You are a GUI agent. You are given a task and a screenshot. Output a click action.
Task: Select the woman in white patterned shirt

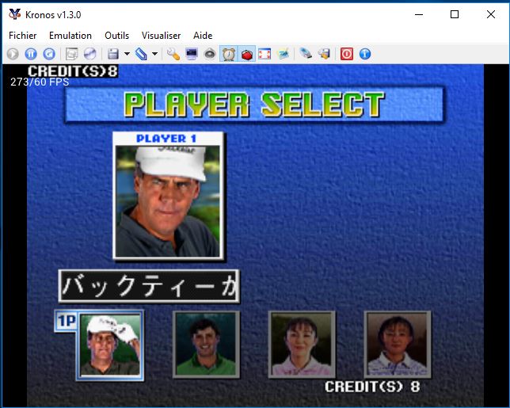pyautogui.click(x=397, y=345)
